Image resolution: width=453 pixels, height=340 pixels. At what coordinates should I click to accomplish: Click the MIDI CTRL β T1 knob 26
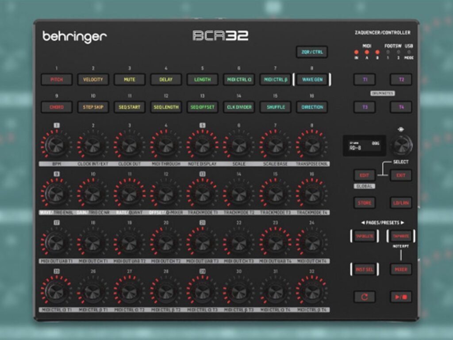pos(92,290)
